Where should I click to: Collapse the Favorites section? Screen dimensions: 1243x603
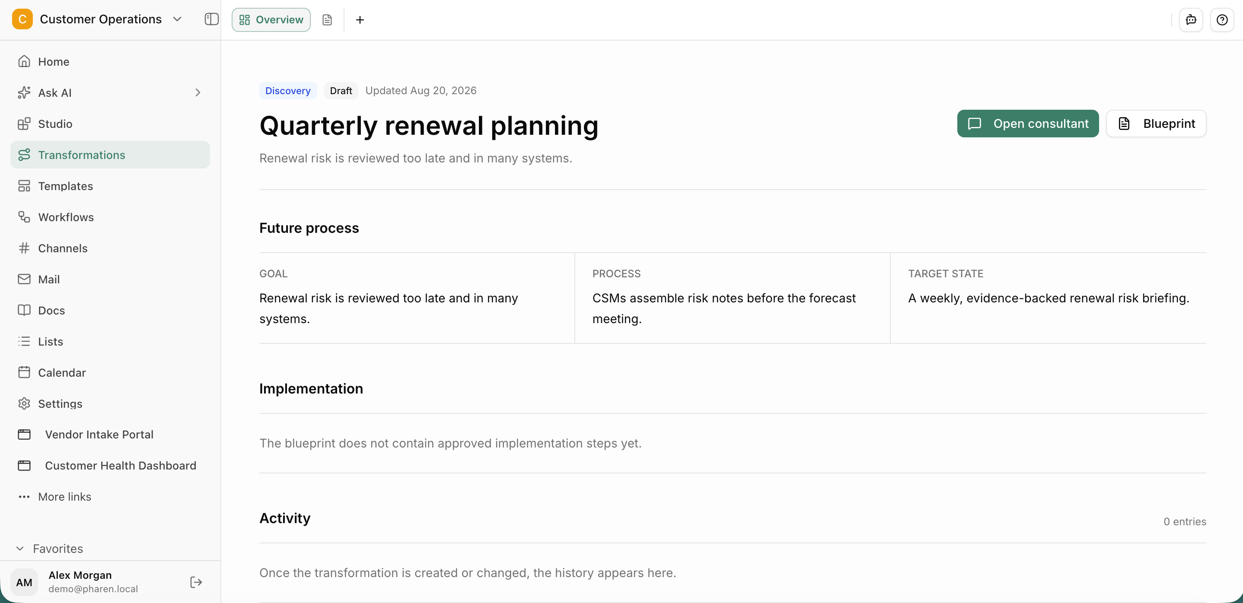click(20, 549)
